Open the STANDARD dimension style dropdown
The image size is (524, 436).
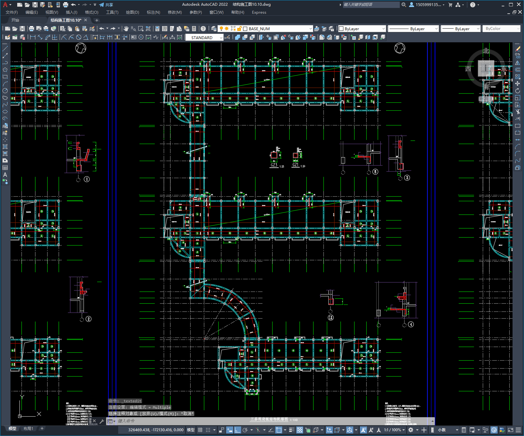pyautogui.click(x=204, y=38)
